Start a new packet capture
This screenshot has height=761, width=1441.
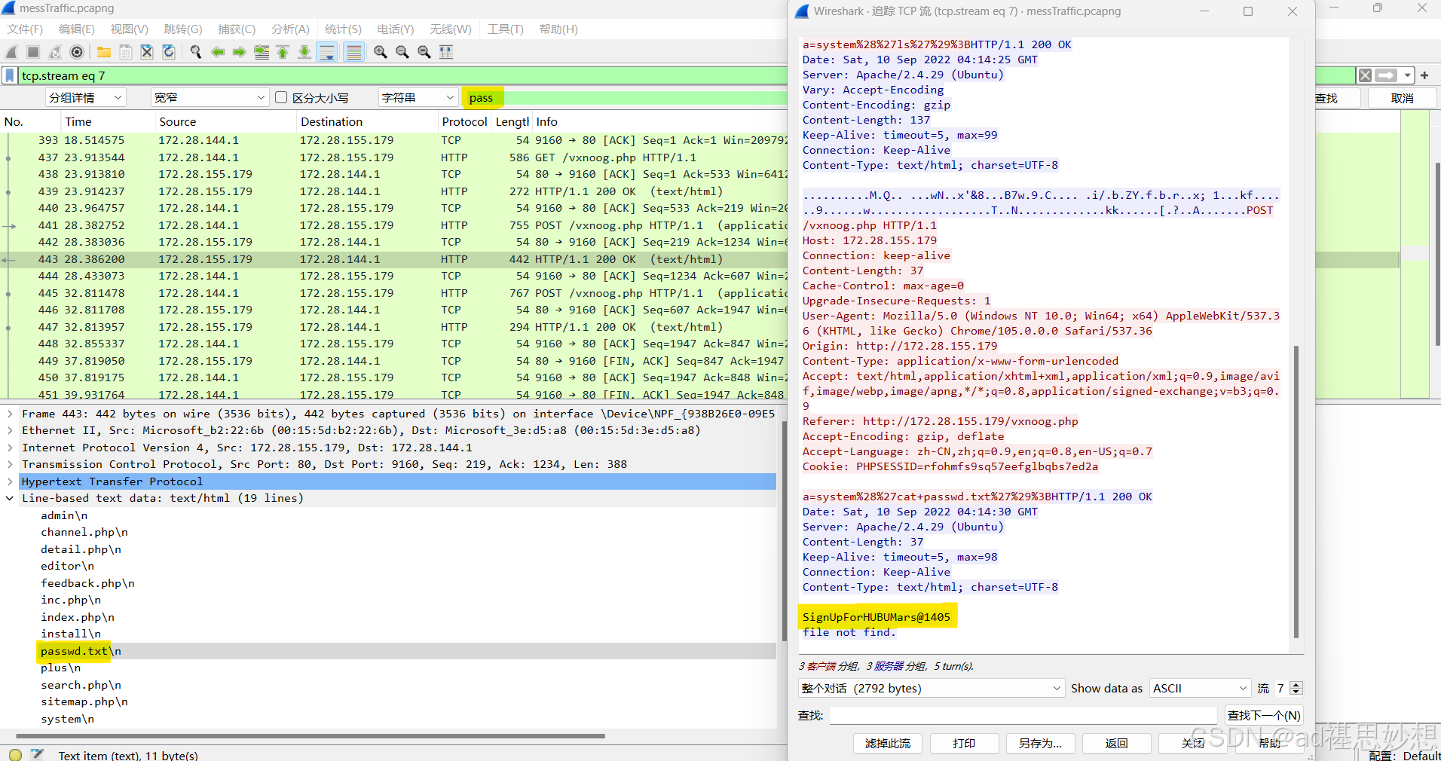click(11, 52)
